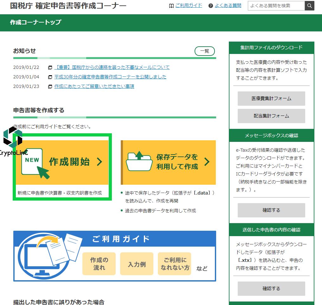Start new return with 作成開始
This screenshot has height=305, width=322.
[62, 162]
